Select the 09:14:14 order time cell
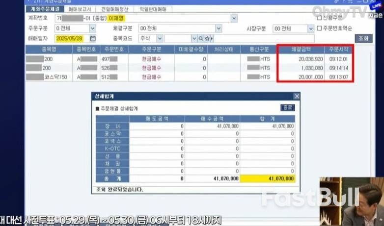384x226 pixels. [x=338, y=68]
